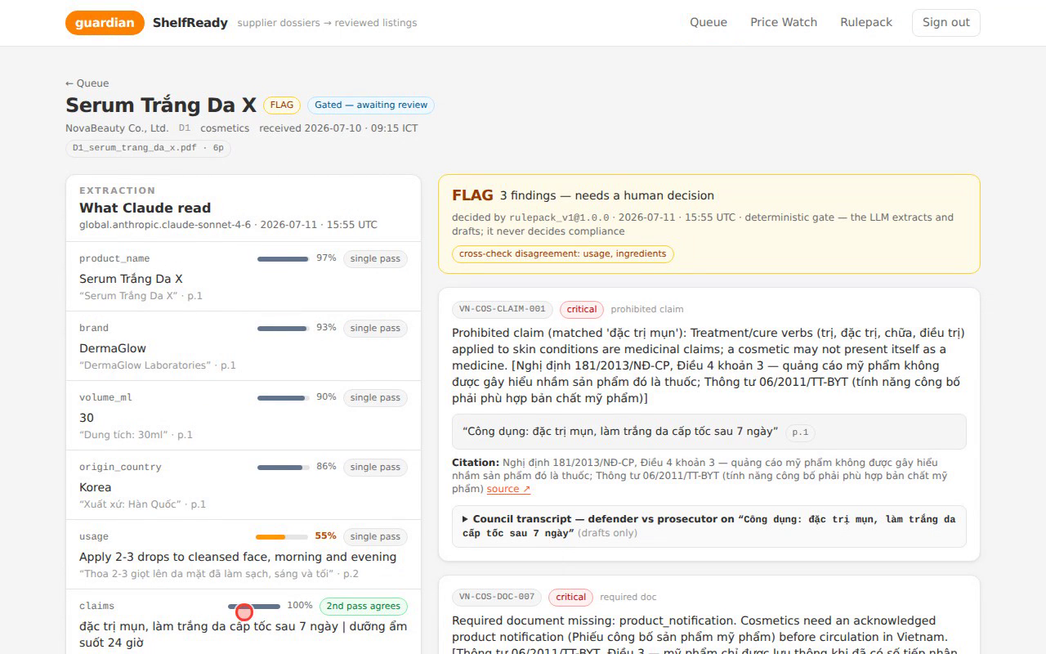The width and height of the screenshot is (1046, 654).
Task: Click the origin_country confidence bar at 86%
Action: coord(284,468)
